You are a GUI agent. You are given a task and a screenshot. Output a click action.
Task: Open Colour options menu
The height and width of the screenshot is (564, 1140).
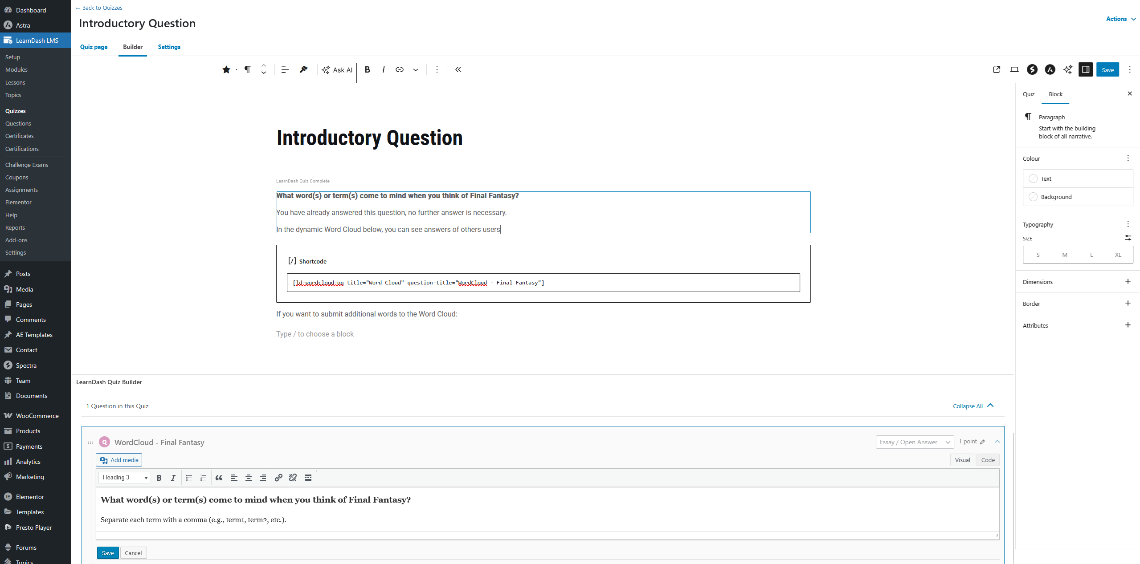1128,158
